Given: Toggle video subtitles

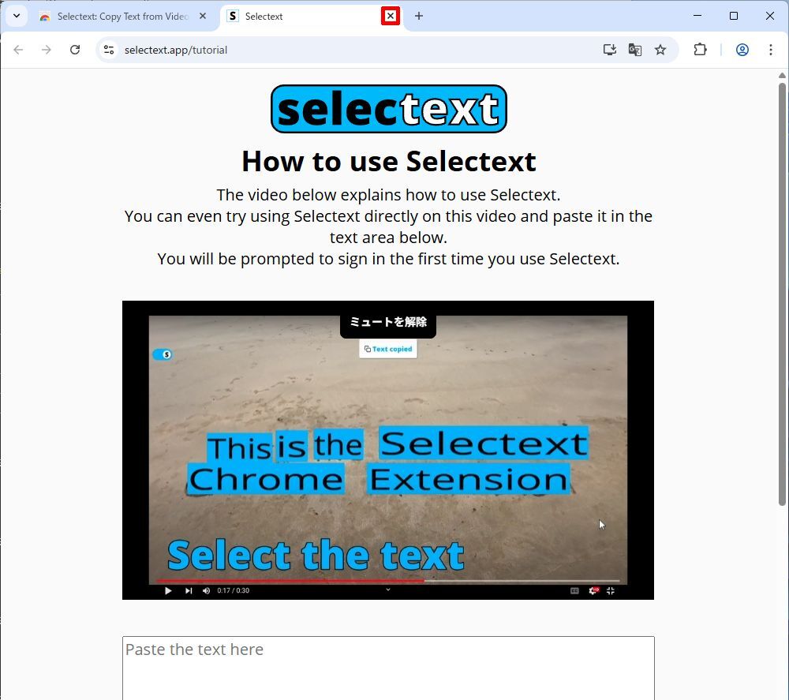Looking at the screenshot, I should click(574, 591).
